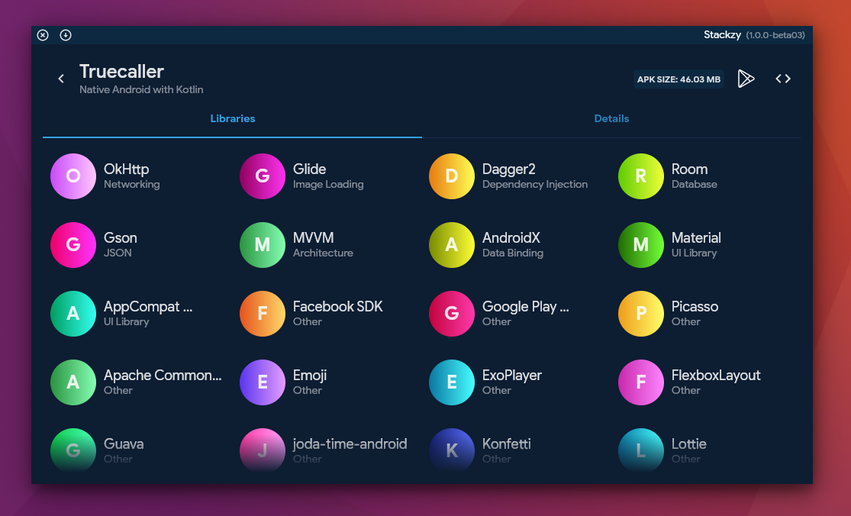Close the Stackzy window with X icon

coord(43,35)
